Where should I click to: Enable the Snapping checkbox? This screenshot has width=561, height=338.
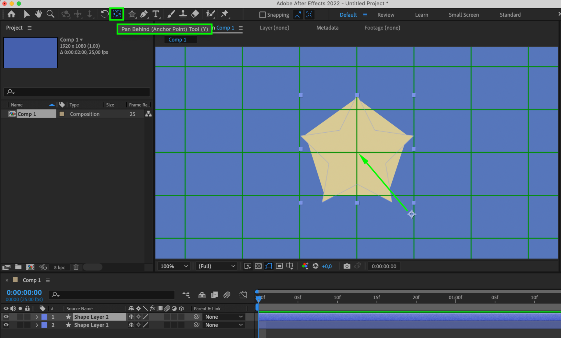pyautogui.click(x=262, y=15)
